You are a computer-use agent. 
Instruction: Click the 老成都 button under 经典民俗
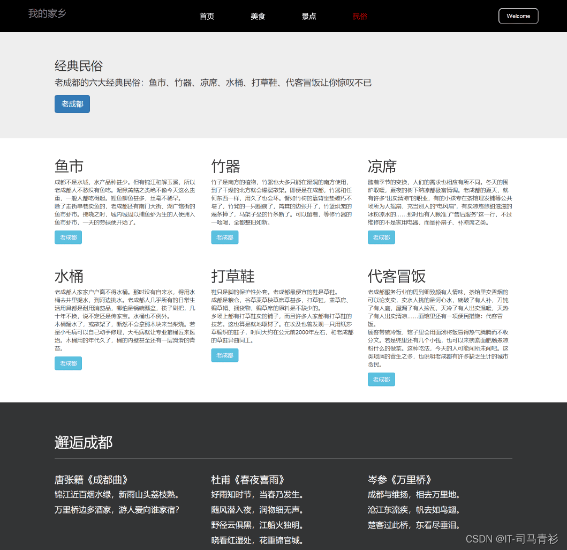(72, 104)
